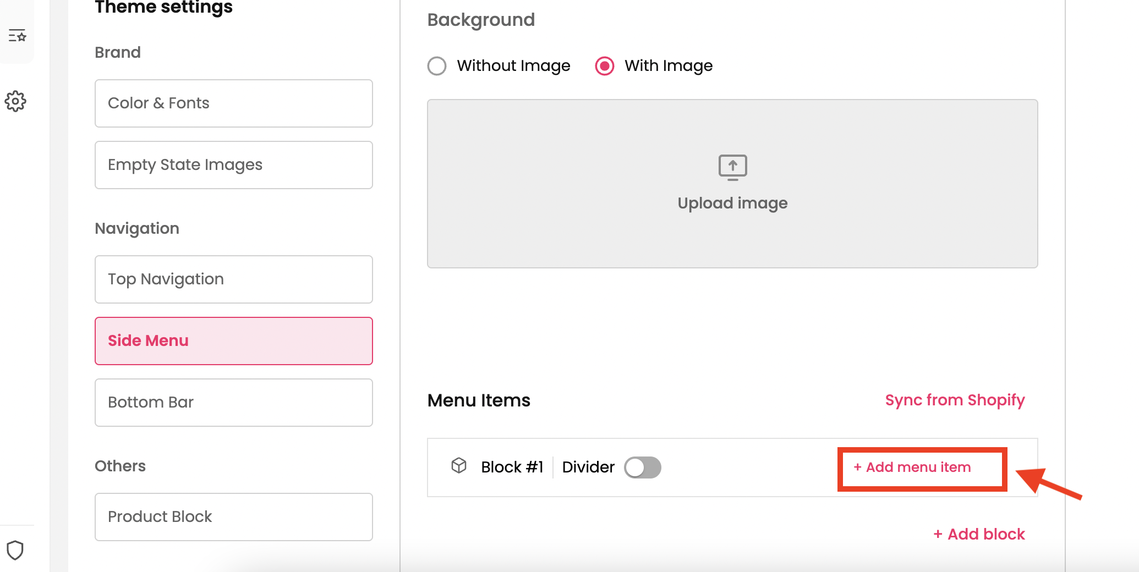Click the Upload image text
This screenshot has height=572, width=1139.
tap(732, 204)
